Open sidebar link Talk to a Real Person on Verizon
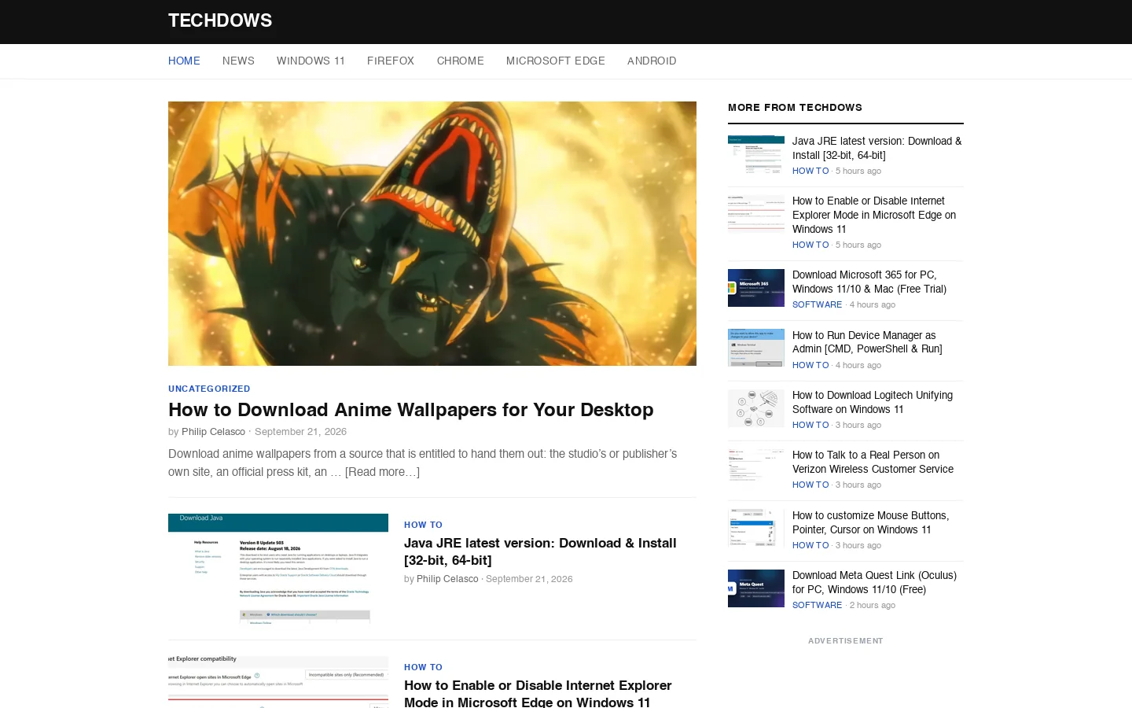This screenshot has width=1132, height=708. point(873,462)
